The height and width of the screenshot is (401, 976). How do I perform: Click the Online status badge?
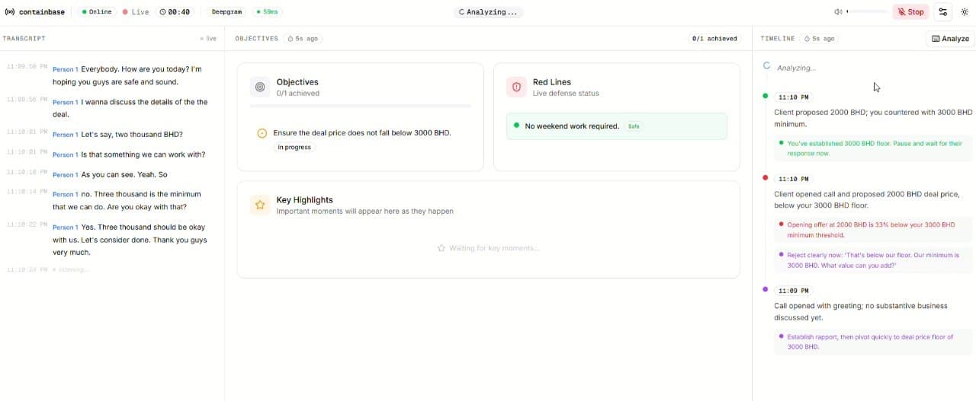tap(97, 12)
